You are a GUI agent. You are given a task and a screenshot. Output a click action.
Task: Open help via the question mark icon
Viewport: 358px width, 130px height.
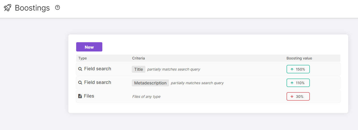point(58,8)
